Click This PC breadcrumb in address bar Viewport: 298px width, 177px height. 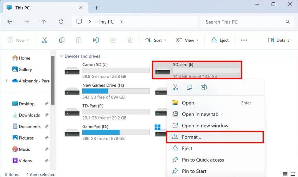click(x=106, y=22)
